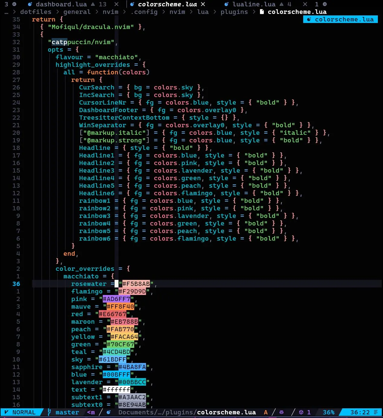The width and height of the screenshot is (383, 418).
Task: Switch to the lualine.lua tab
Action: [254, 4]
